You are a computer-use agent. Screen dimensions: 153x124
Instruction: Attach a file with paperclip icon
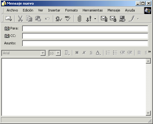(79, 19)
